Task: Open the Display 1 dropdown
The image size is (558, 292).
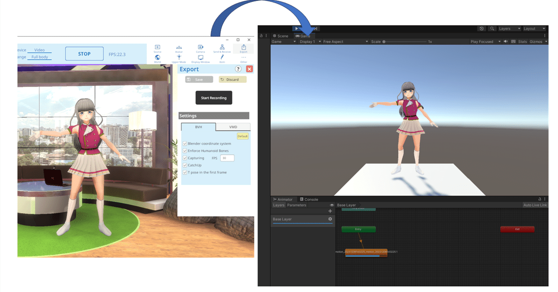Action: pyautogui.click(x=309, y=41)
